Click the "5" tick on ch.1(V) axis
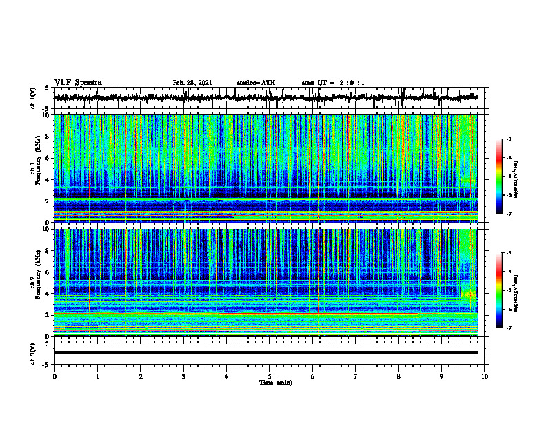This screenshot has width=546, height=422. click(x=47, y=88)
